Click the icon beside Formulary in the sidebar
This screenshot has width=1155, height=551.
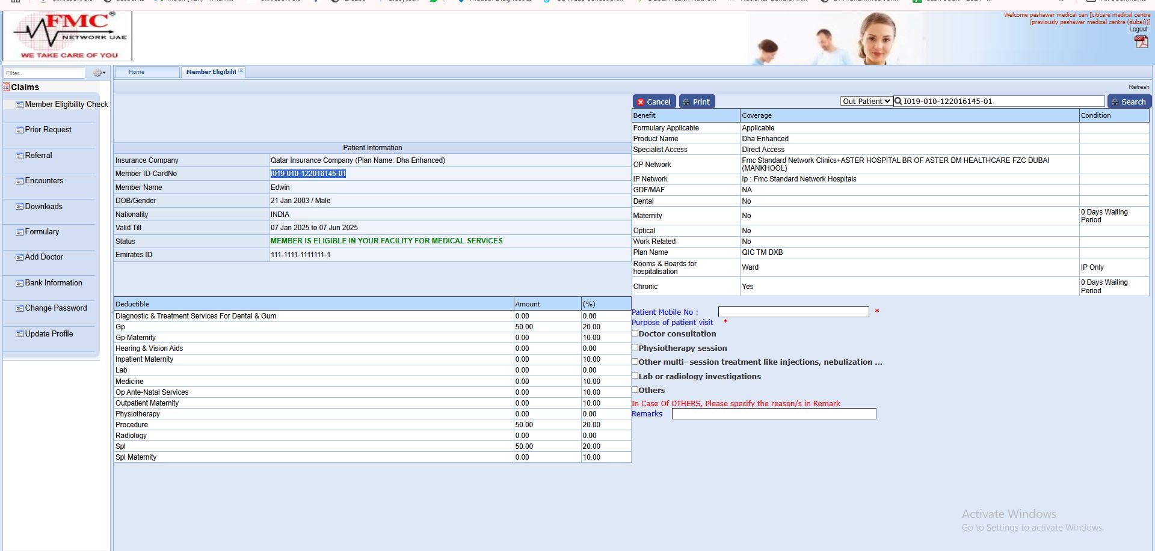19,232
